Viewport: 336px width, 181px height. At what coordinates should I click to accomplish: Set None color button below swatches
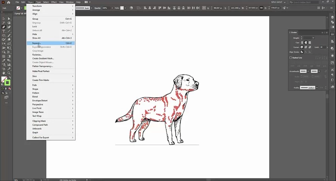[9, 88]
